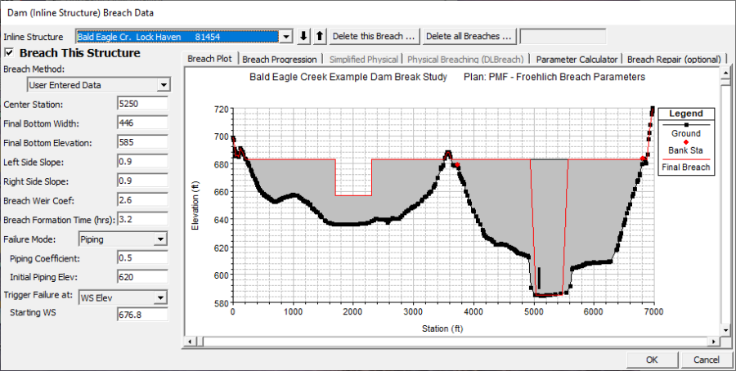Open the Trigger Failure at dropdown
736x371 pixels.
[x=160, y=297]
